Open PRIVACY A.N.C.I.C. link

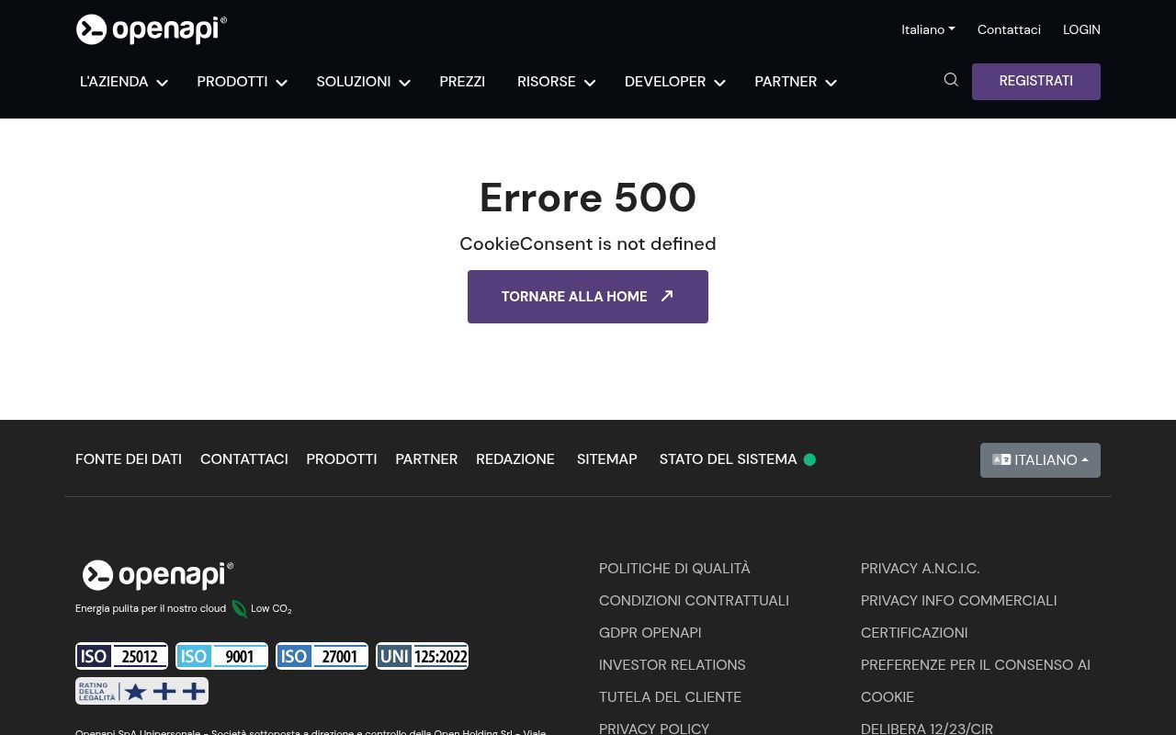tap(921, 569)
